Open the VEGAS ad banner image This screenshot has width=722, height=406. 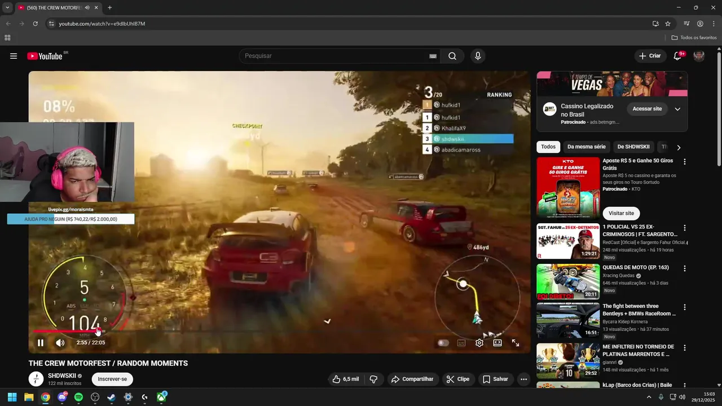pyautogui.click(x=612, y=84)
